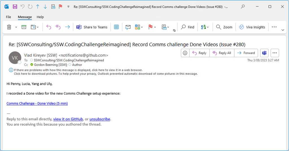Switch to the Help tab
This screenshot has height=151, width=289.
[x=40, y=17]
